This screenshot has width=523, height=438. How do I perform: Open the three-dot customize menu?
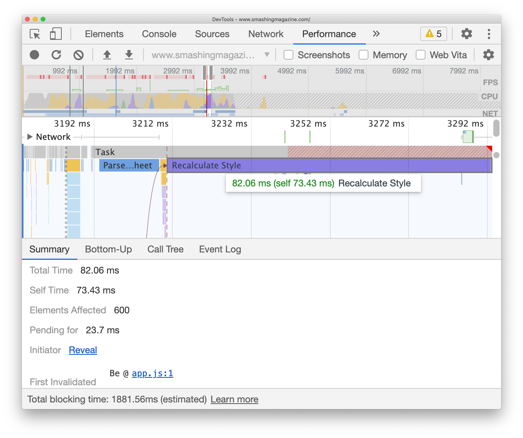pyautogui.click(x=489, y=34)
